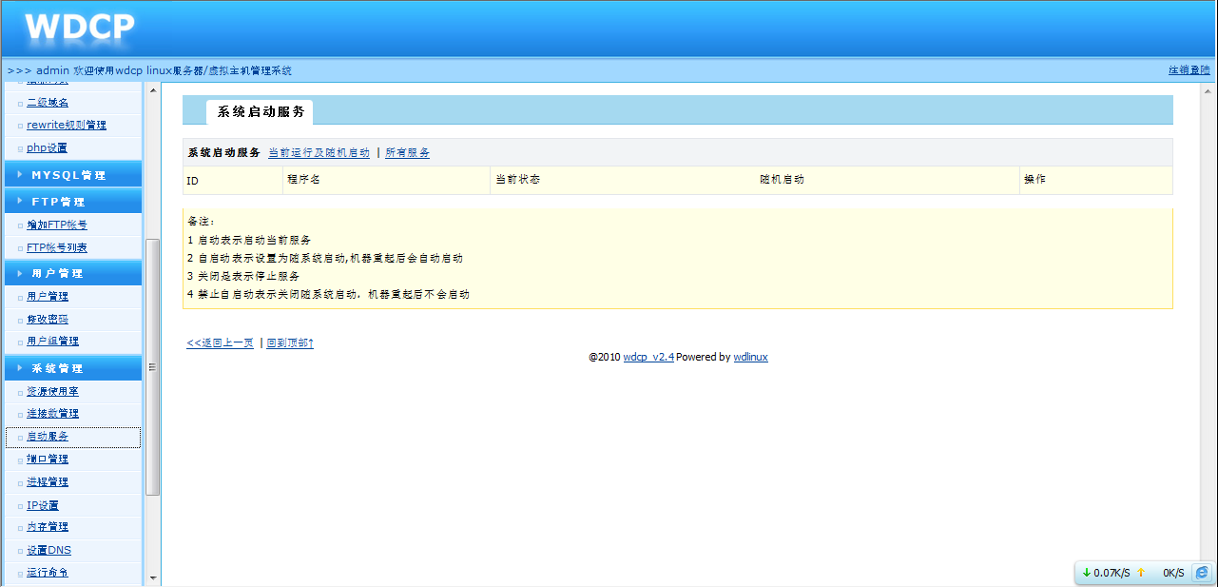Viewport: 1218px width, 587px height.
Task: Click the 当前状态 column header
Action: pos(518,179)
